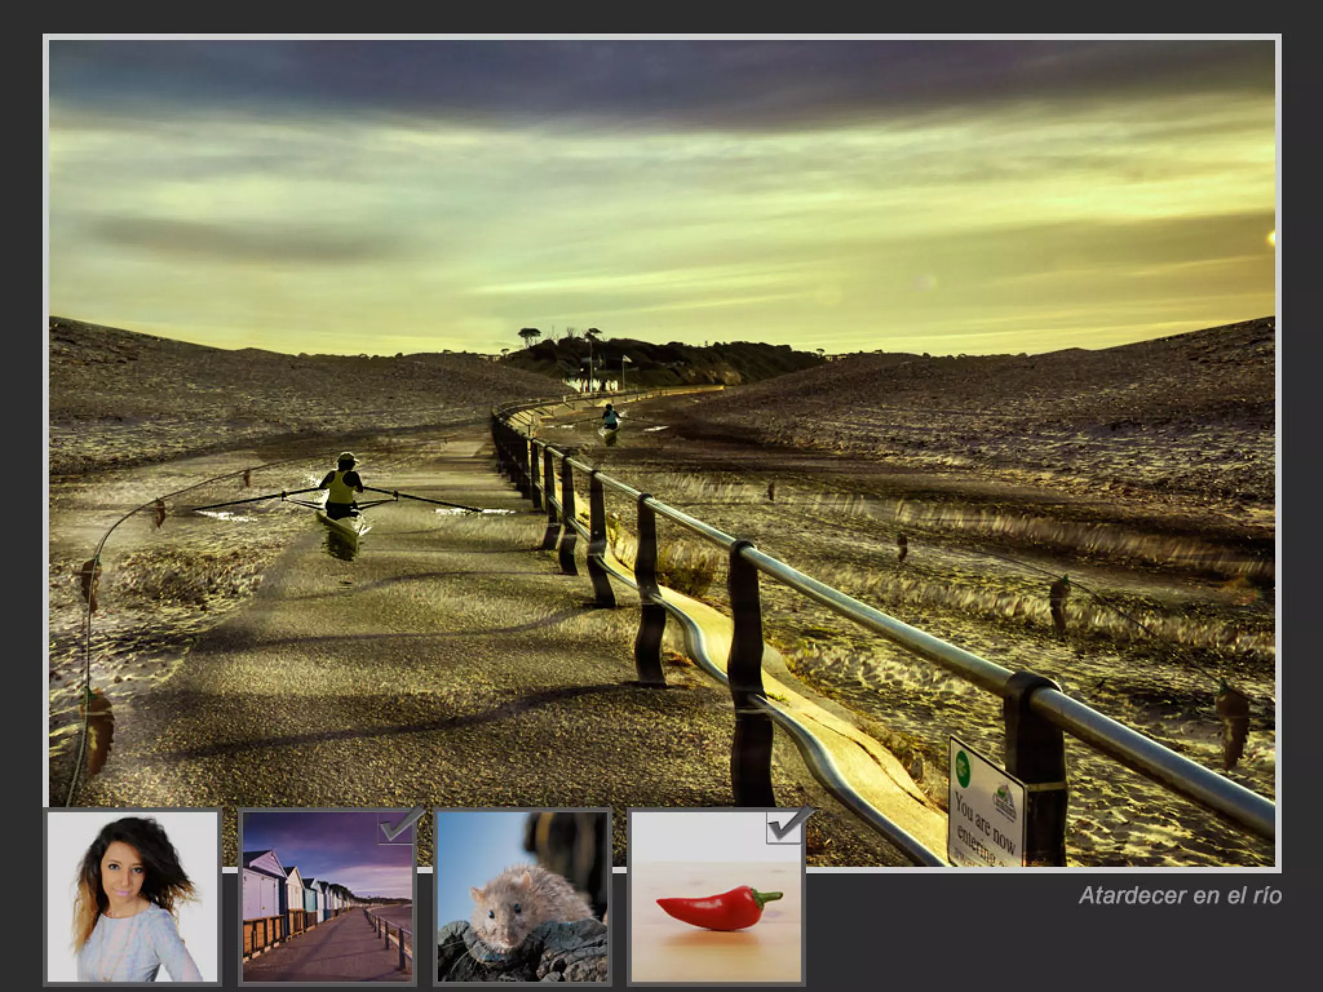Click the bright sun at right edge
Image resolution: width=1323 pixels, height=992 pixels.
click(x=1271, y=238)
